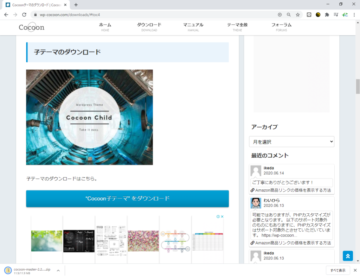Open the Chrome three-dot menu
The height and width of the screenshot is (277, 360).
[x=354, y=15]
